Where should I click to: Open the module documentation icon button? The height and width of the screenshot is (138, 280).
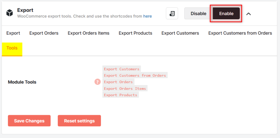point(172,13)
